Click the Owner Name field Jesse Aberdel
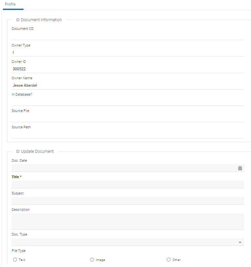The width and height of the screenshot is (251, 267). click(x=128, y=85)
